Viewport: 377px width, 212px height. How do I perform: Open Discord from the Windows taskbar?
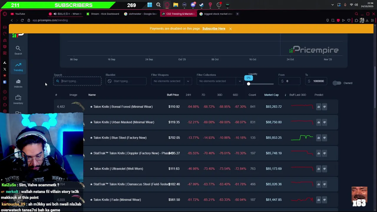(x=193, y=5)
